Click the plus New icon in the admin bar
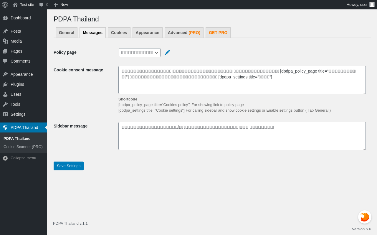The height and width of the screenshot is (235, 377). tap(56, 5)
